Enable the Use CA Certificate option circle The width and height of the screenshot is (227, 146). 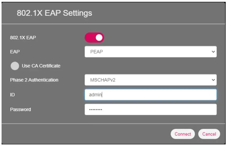[x=15, y=66]
